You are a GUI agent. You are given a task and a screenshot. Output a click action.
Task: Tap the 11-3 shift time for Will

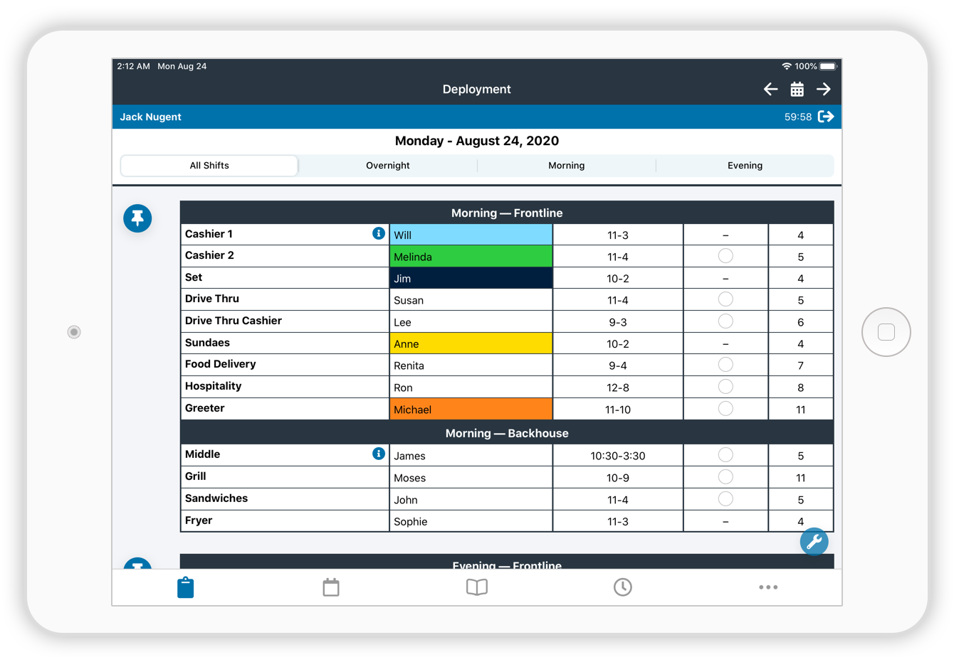coord(617,235)
